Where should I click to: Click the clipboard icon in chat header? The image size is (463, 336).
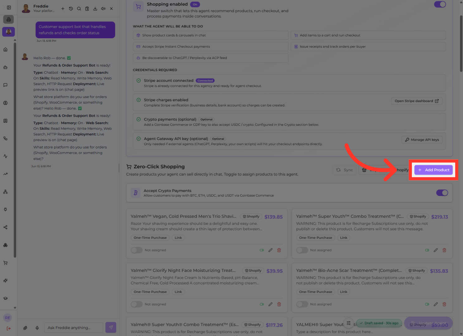point(87,9)
